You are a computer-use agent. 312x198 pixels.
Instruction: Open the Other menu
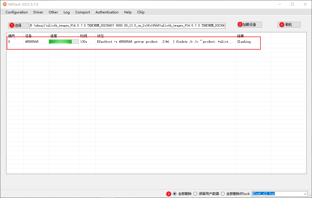tap(53, 12)
